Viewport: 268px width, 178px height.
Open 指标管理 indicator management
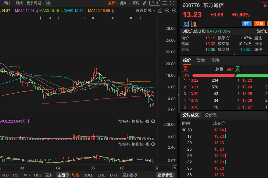[x=165, y=175]
